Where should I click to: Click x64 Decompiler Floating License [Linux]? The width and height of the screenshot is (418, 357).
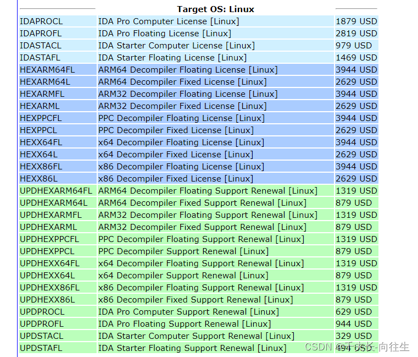click(x=181, y=142)
